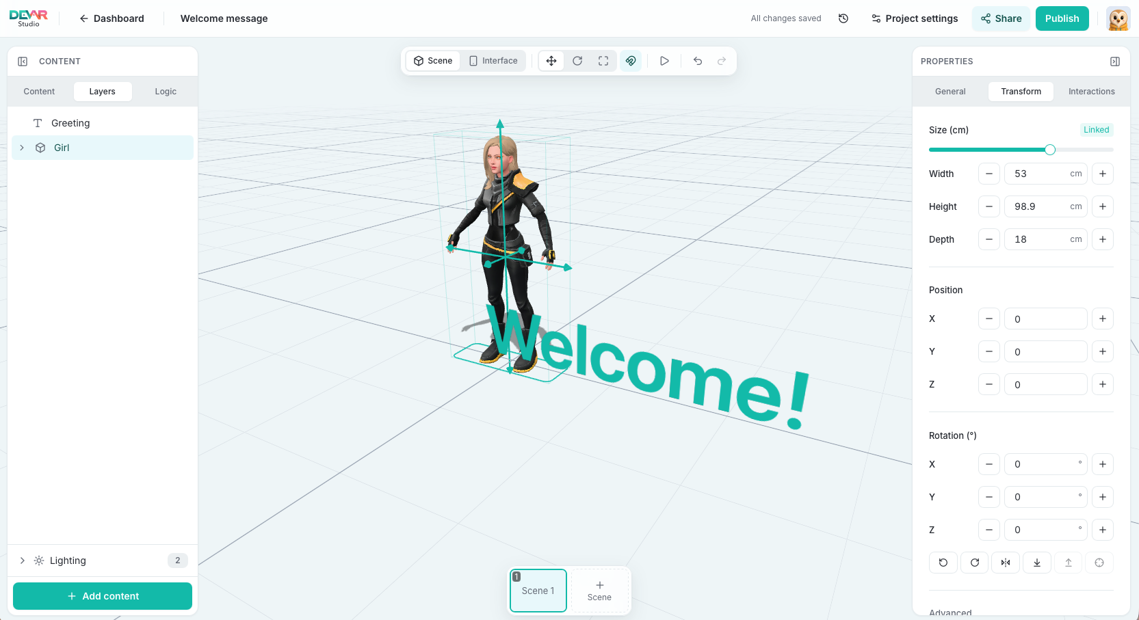The height and width of the screenshot is (620, 1139).
Task: Open version history clock icon
Action: 843,18
